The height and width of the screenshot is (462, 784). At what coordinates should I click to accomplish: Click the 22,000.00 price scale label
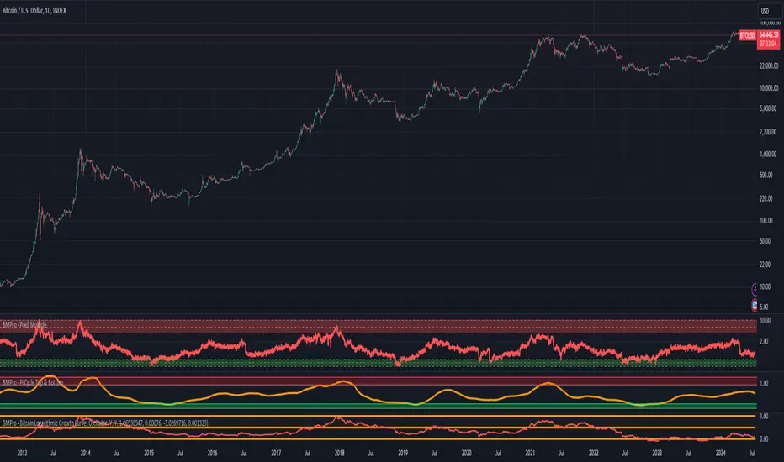pos(769,66)
